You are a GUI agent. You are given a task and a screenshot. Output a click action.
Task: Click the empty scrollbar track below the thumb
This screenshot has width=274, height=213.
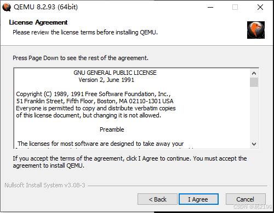point(254,113)
